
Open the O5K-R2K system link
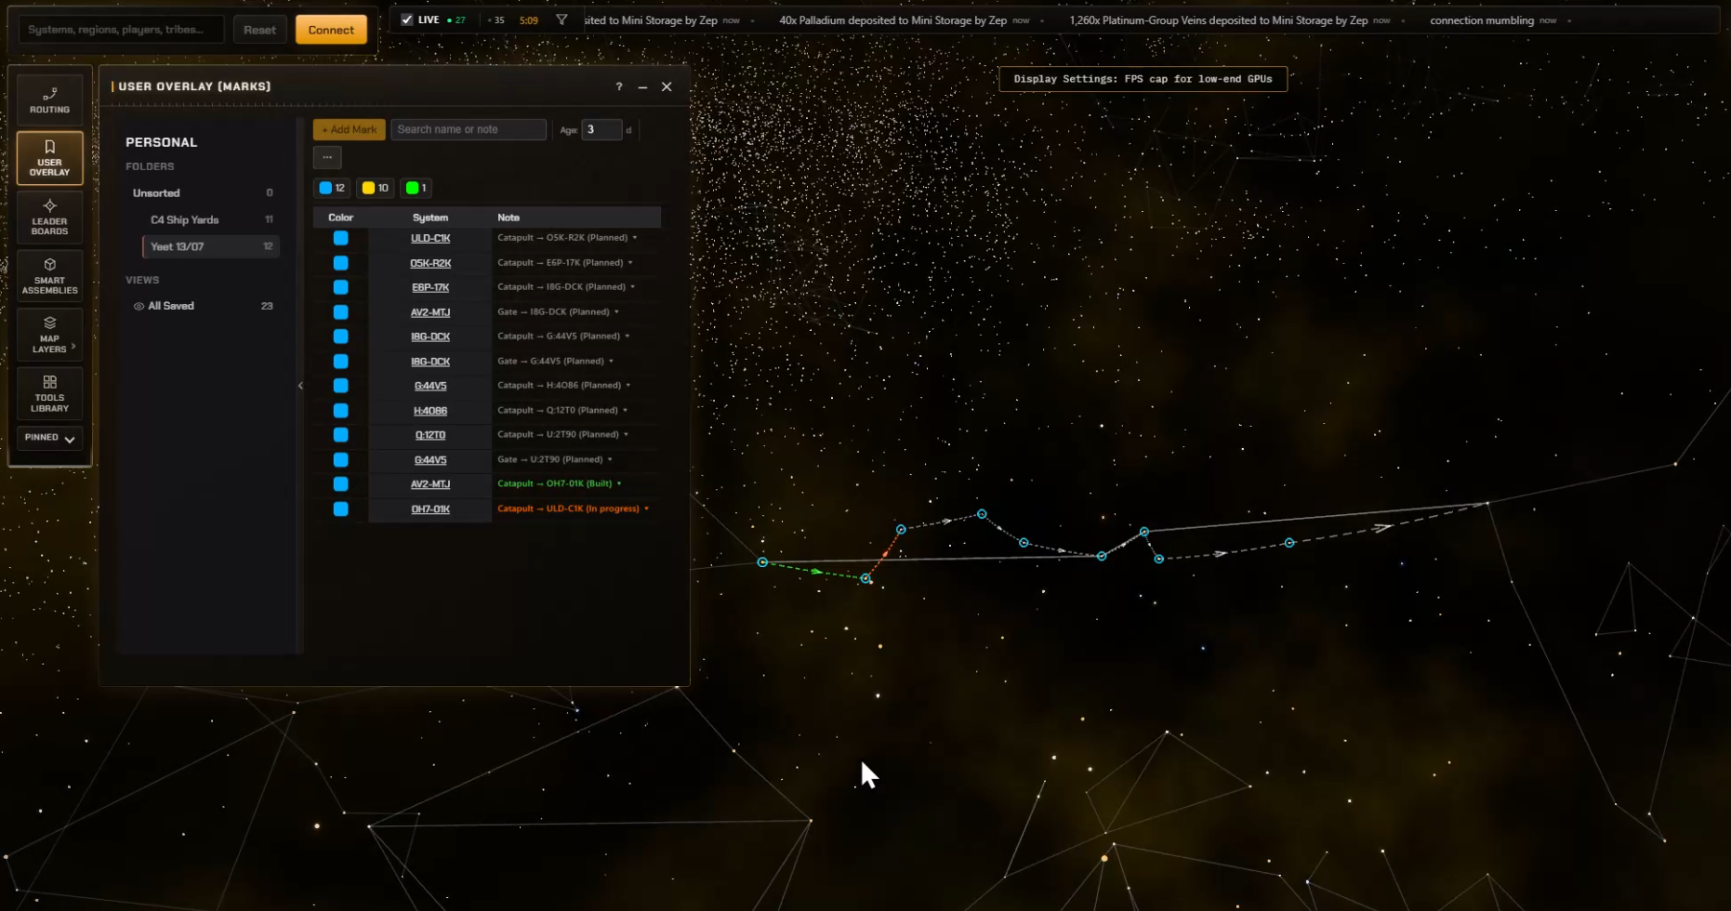pos(430,263)
